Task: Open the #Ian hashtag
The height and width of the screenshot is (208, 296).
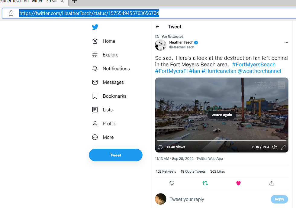Action: 195,71
